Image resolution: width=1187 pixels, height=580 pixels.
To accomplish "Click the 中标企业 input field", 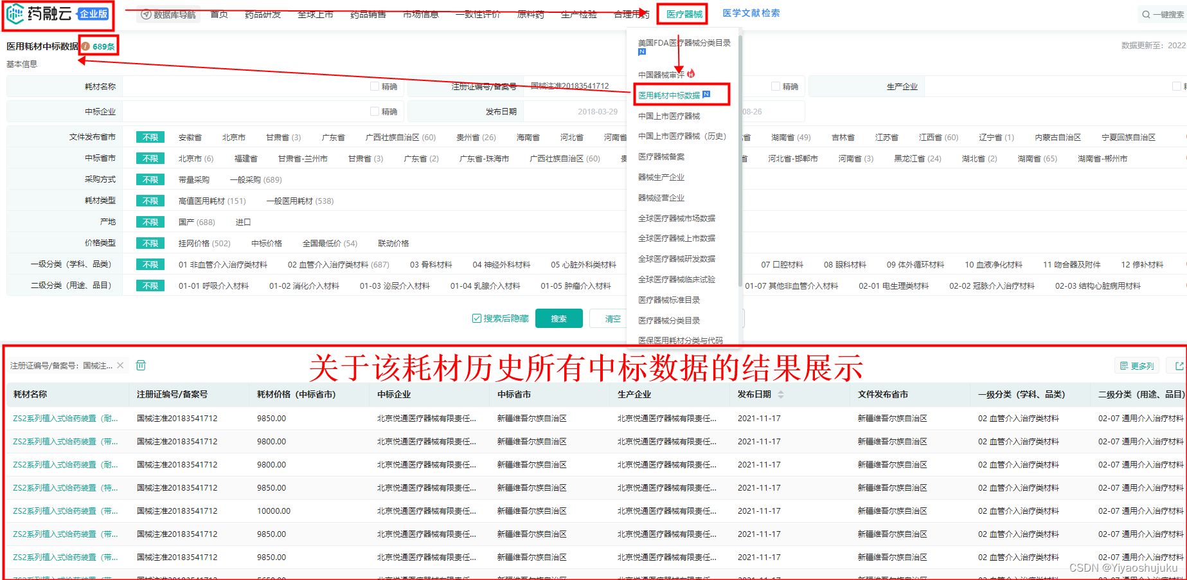I will coord(244,111).
